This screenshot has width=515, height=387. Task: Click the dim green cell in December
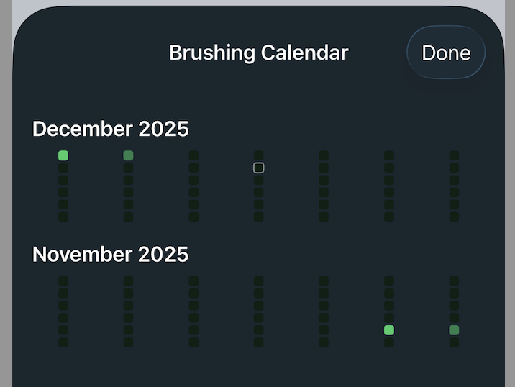point(128,155)
